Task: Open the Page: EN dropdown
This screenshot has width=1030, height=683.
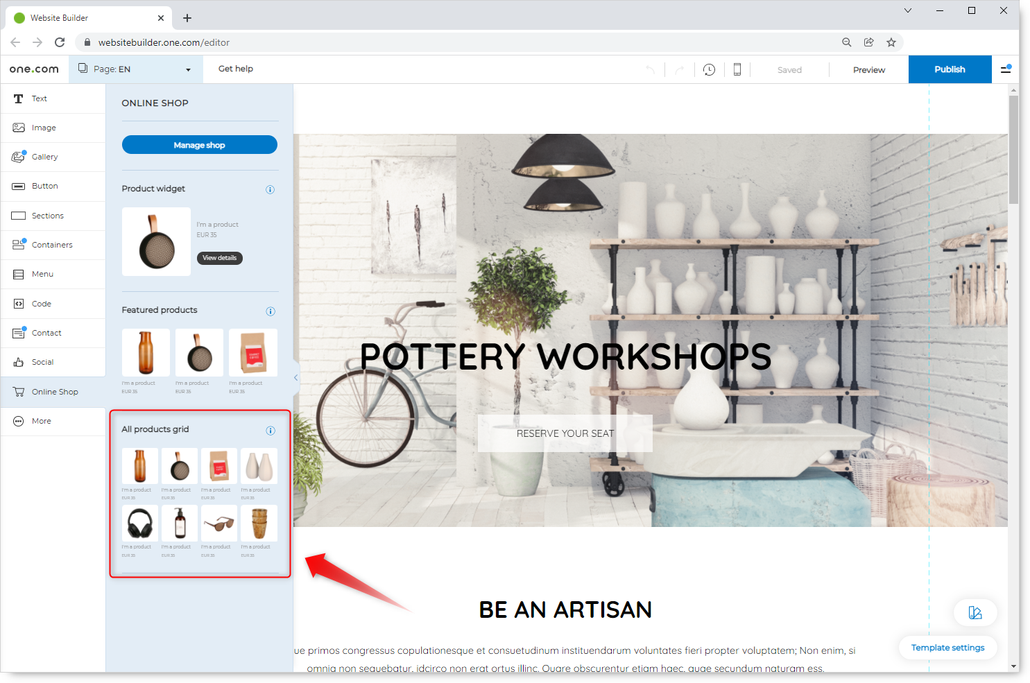Action: click(x=135, y=69)
